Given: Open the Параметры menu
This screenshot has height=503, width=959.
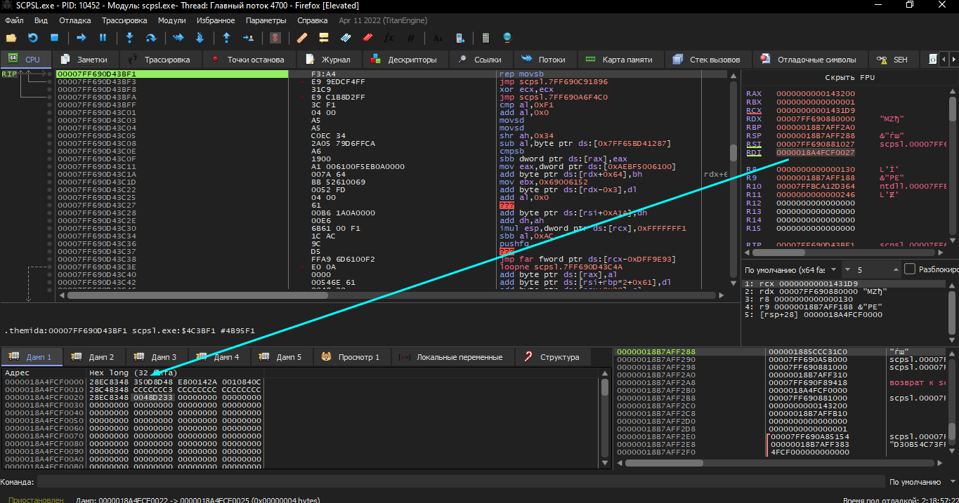Looking at the screenshot, I should [x=266, y=20].
